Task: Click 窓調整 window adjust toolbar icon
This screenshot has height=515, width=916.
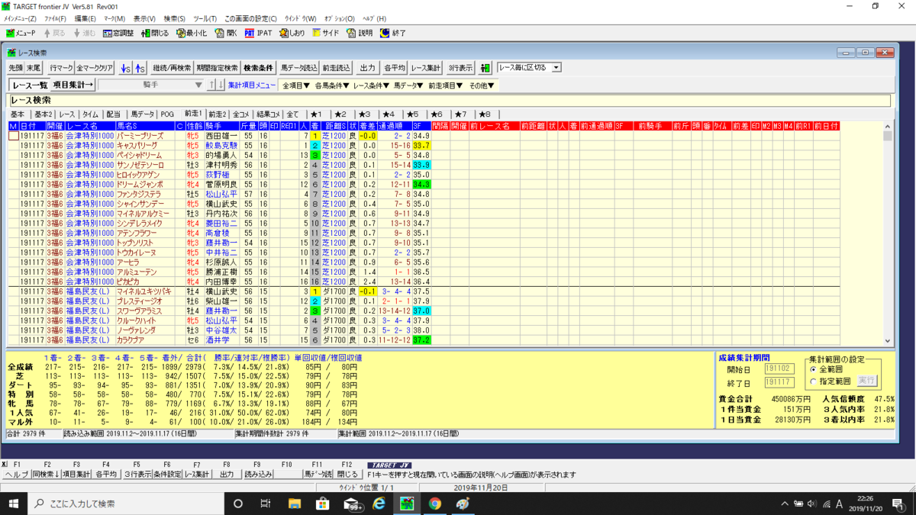Action: [x=118, y=33]
